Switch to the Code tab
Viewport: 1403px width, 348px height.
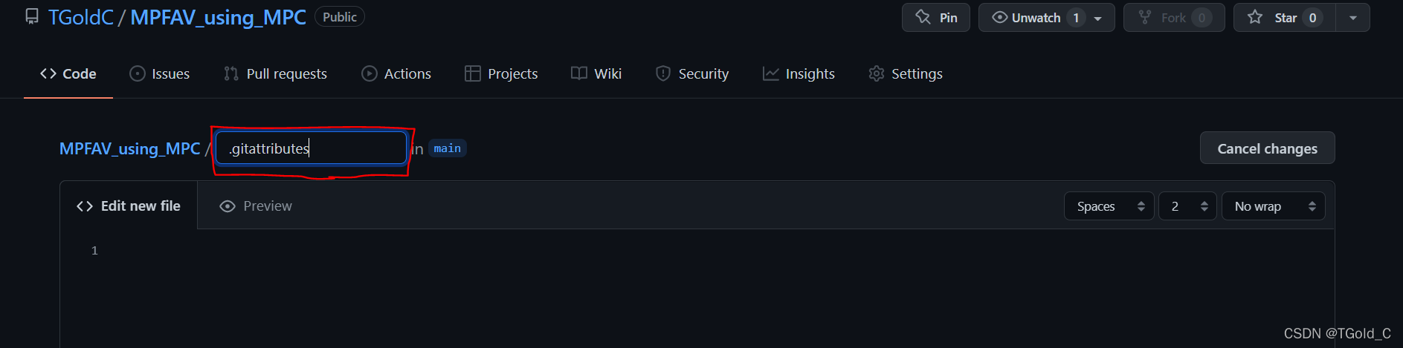pos(68,73)
